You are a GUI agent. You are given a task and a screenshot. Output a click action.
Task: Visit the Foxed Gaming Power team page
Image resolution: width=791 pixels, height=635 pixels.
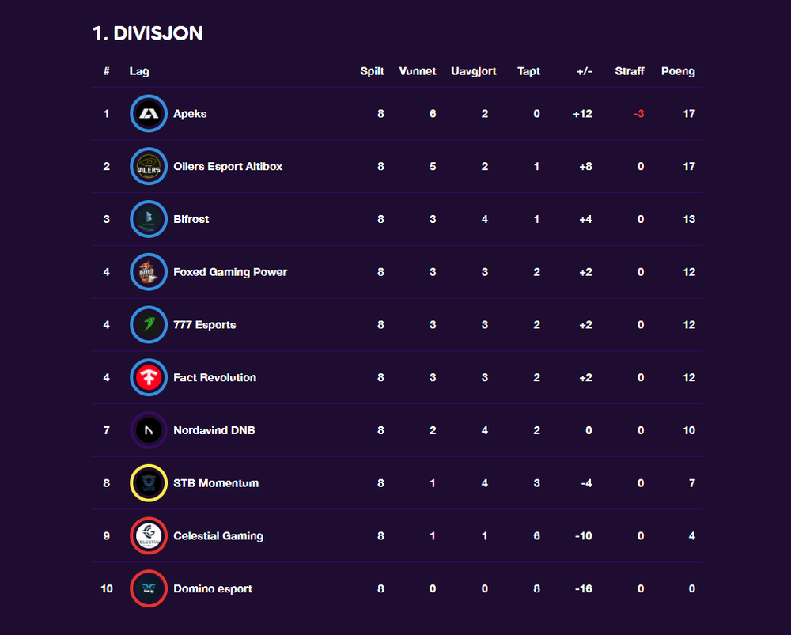[230, 272]
